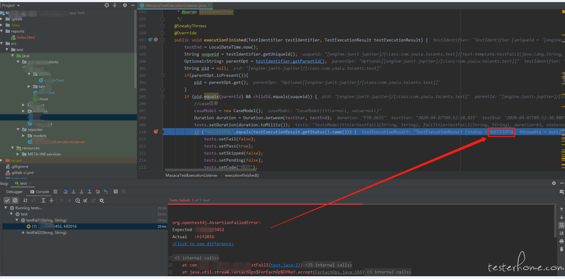Click the Scroll to End console icon
This screenshot has height=279, width=565.
pos(562,233)
